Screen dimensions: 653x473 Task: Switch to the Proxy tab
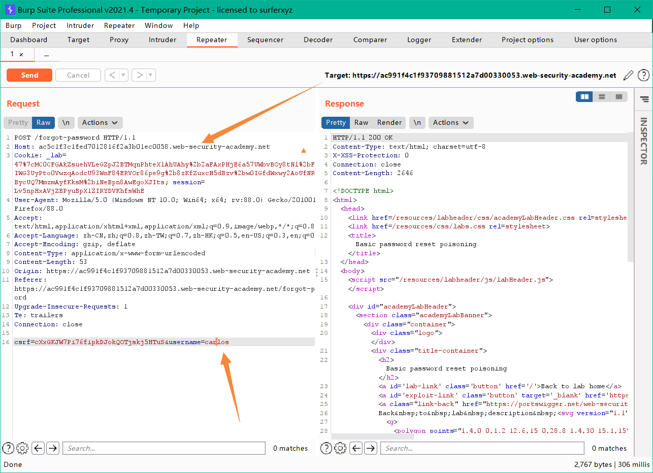pyautogui.click(x=119, y=40)
